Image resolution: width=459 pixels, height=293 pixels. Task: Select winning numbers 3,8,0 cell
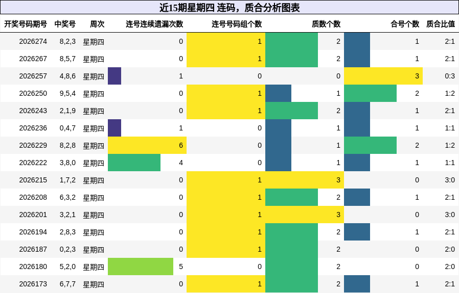pos(67,163)
